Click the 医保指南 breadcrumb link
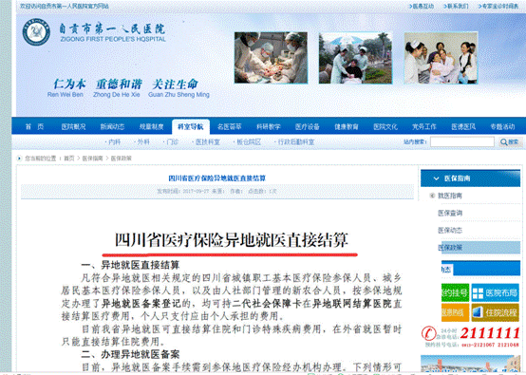526x375 pixels. tap(93, 159)
